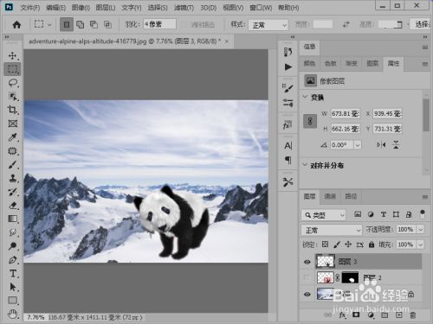Show layer 2 by toggling its visibility box
This screenshot has height=324, width=433.
307,278
